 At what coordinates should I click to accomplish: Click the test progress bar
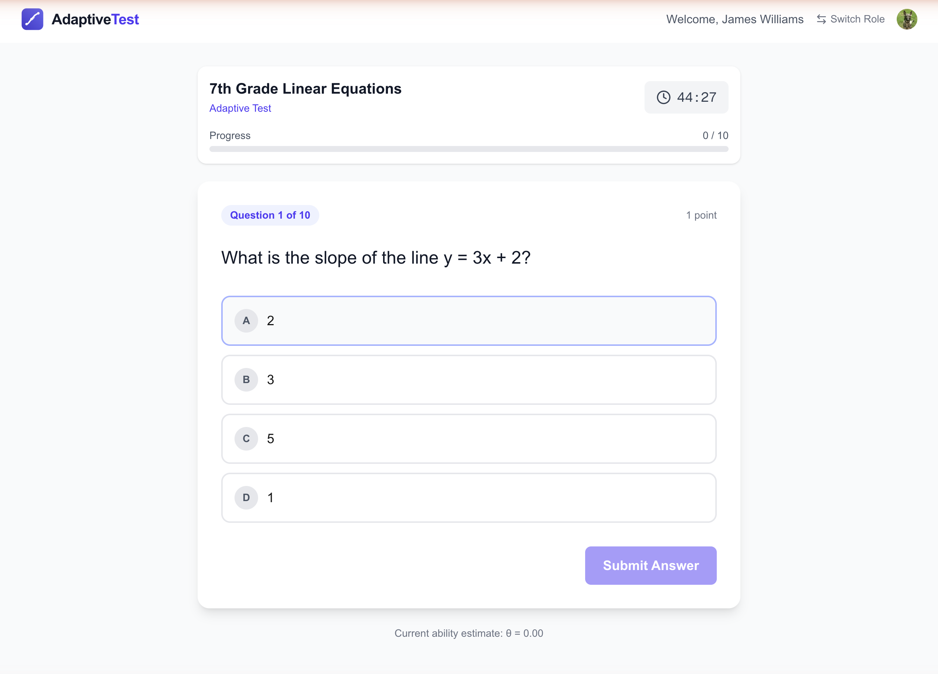click(x=469, y=149)
